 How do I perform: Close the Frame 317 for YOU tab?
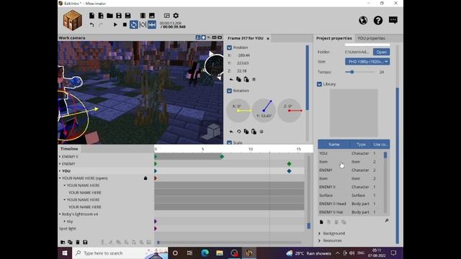(268, 38)
